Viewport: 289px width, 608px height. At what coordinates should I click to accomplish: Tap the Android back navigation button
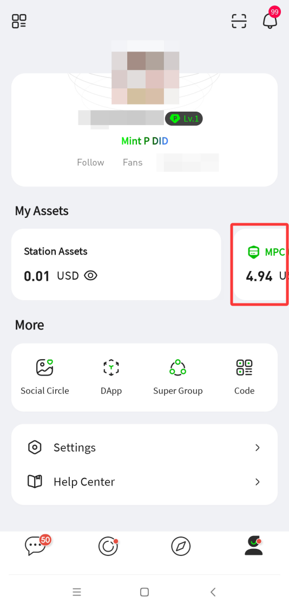[x=213, y=592]
